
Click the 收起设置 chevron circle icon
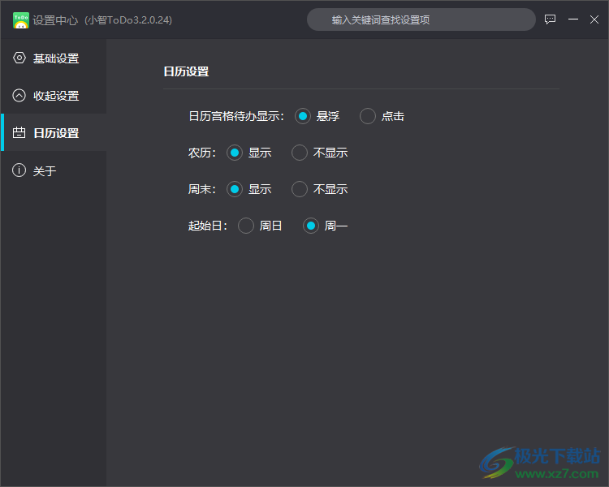click(x=19, y=95)
